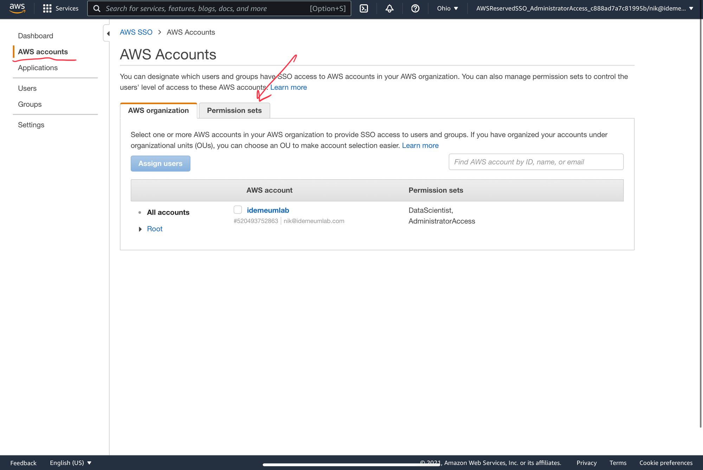Collapse the left navigation panel
The width and height of the screenshot is (703, 470).
108,33
